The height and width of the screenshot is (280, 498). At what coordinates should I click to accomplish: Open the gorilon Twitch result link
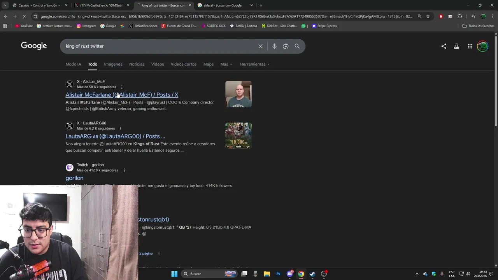pos(74,178)
